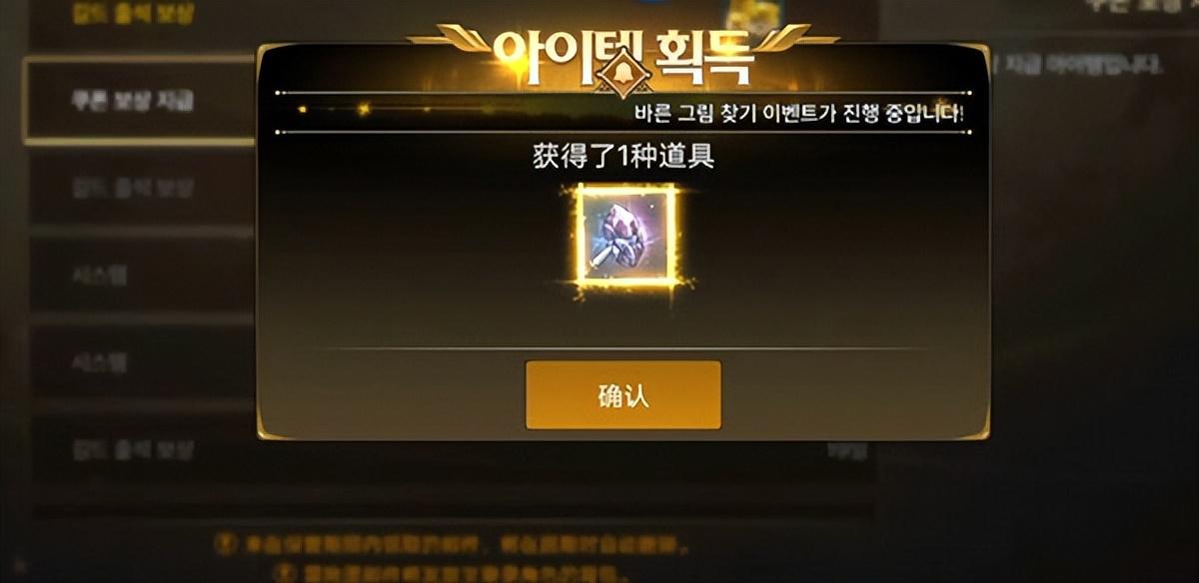The width and height of the screenshot is (1199, 583).
Task: Select the bottommost blurred mail entry in the list
Action: click(140, 450)
